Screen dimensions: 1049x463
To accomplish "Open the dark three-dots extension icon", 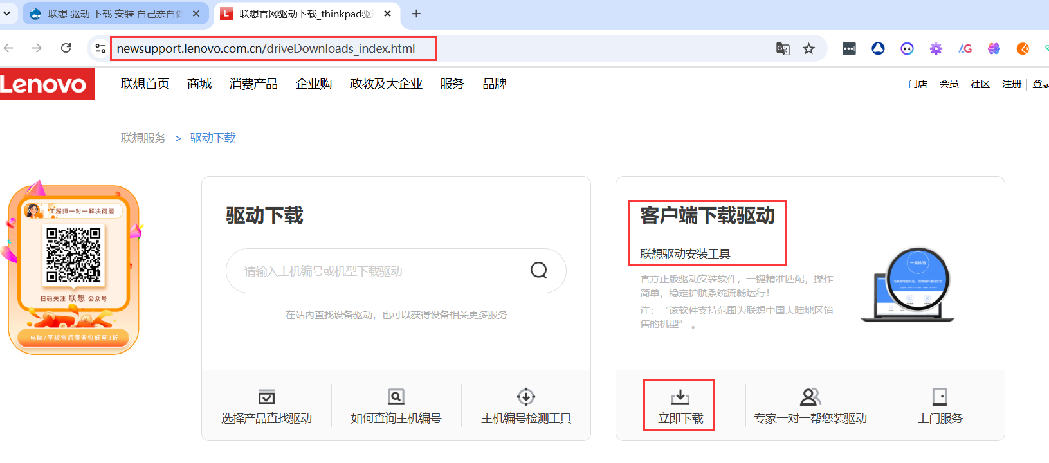I will [x=849, y=48].
